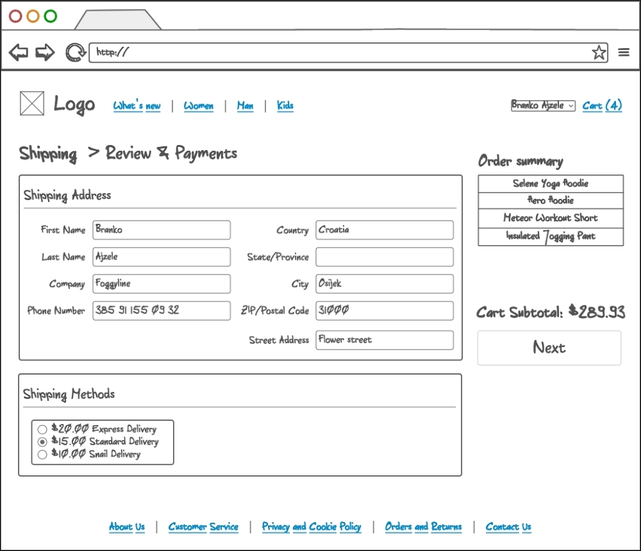
Task: Click the Logo image icon
Action: point(31,104)
